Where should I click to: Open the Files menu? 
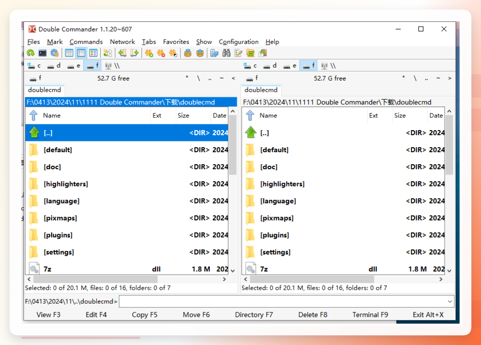(34, 42)
